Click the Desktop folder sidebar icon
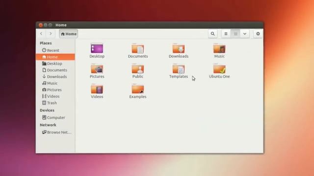Screen dimensions: 314x176 point(44,64)
